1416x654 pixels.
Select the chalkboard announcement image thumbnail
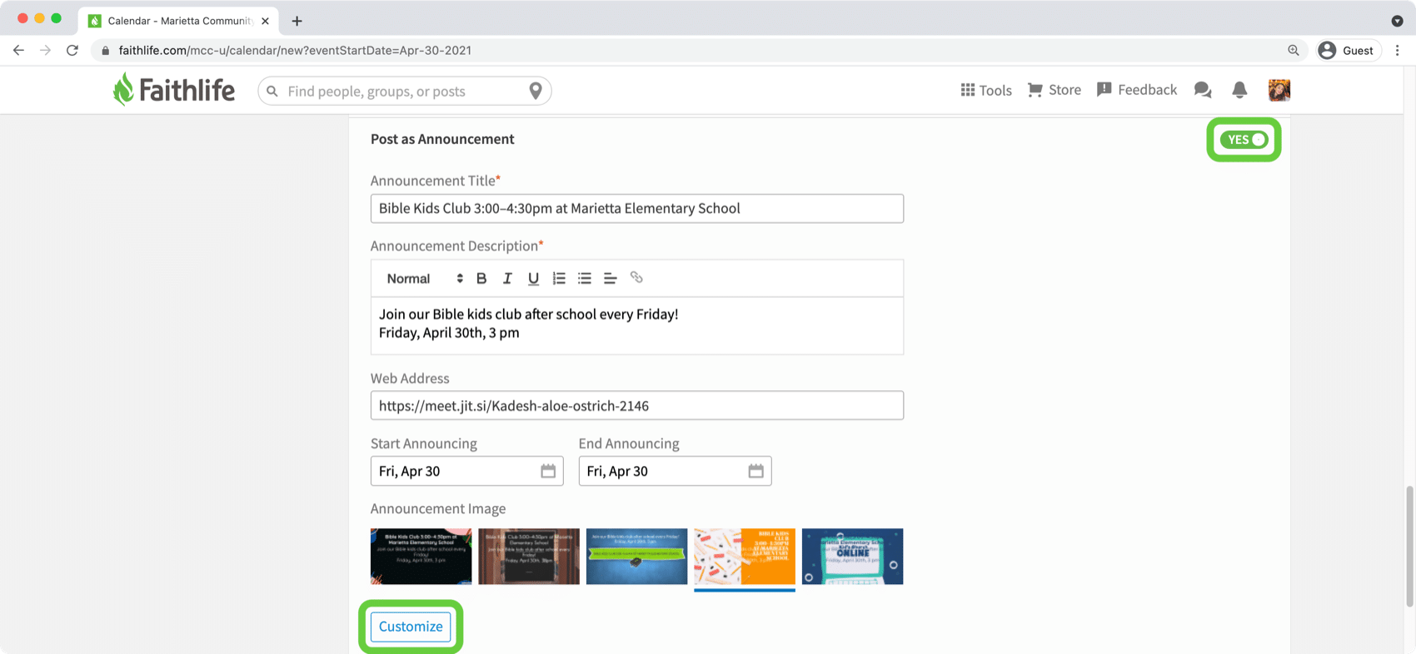tap(529, 556)
